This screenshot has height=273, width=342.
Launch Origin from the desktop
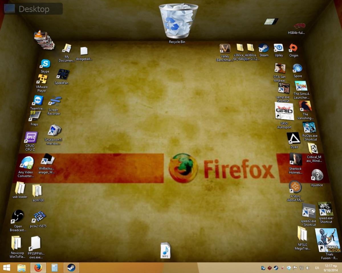point(293,48)
